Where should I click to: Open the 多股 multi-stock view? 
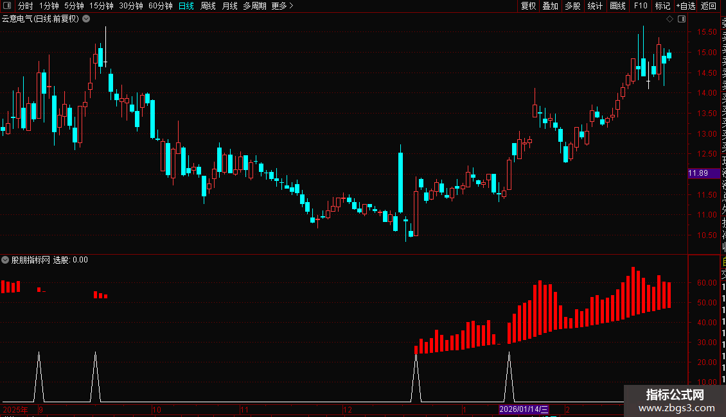coord(572,6)
